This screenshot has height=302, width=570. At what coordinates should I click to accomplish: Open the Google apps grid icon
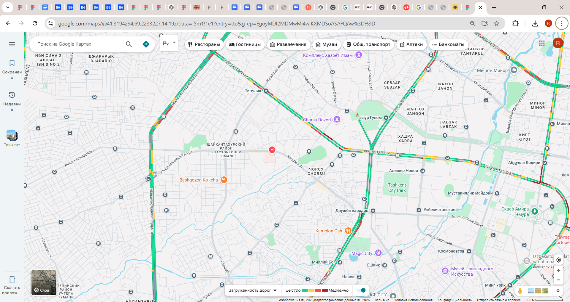click(x=542, y=43)
